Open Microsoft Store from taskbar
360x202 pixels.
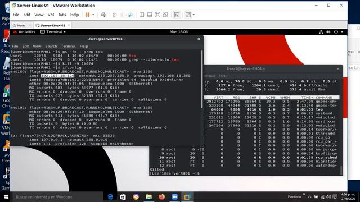123,197
